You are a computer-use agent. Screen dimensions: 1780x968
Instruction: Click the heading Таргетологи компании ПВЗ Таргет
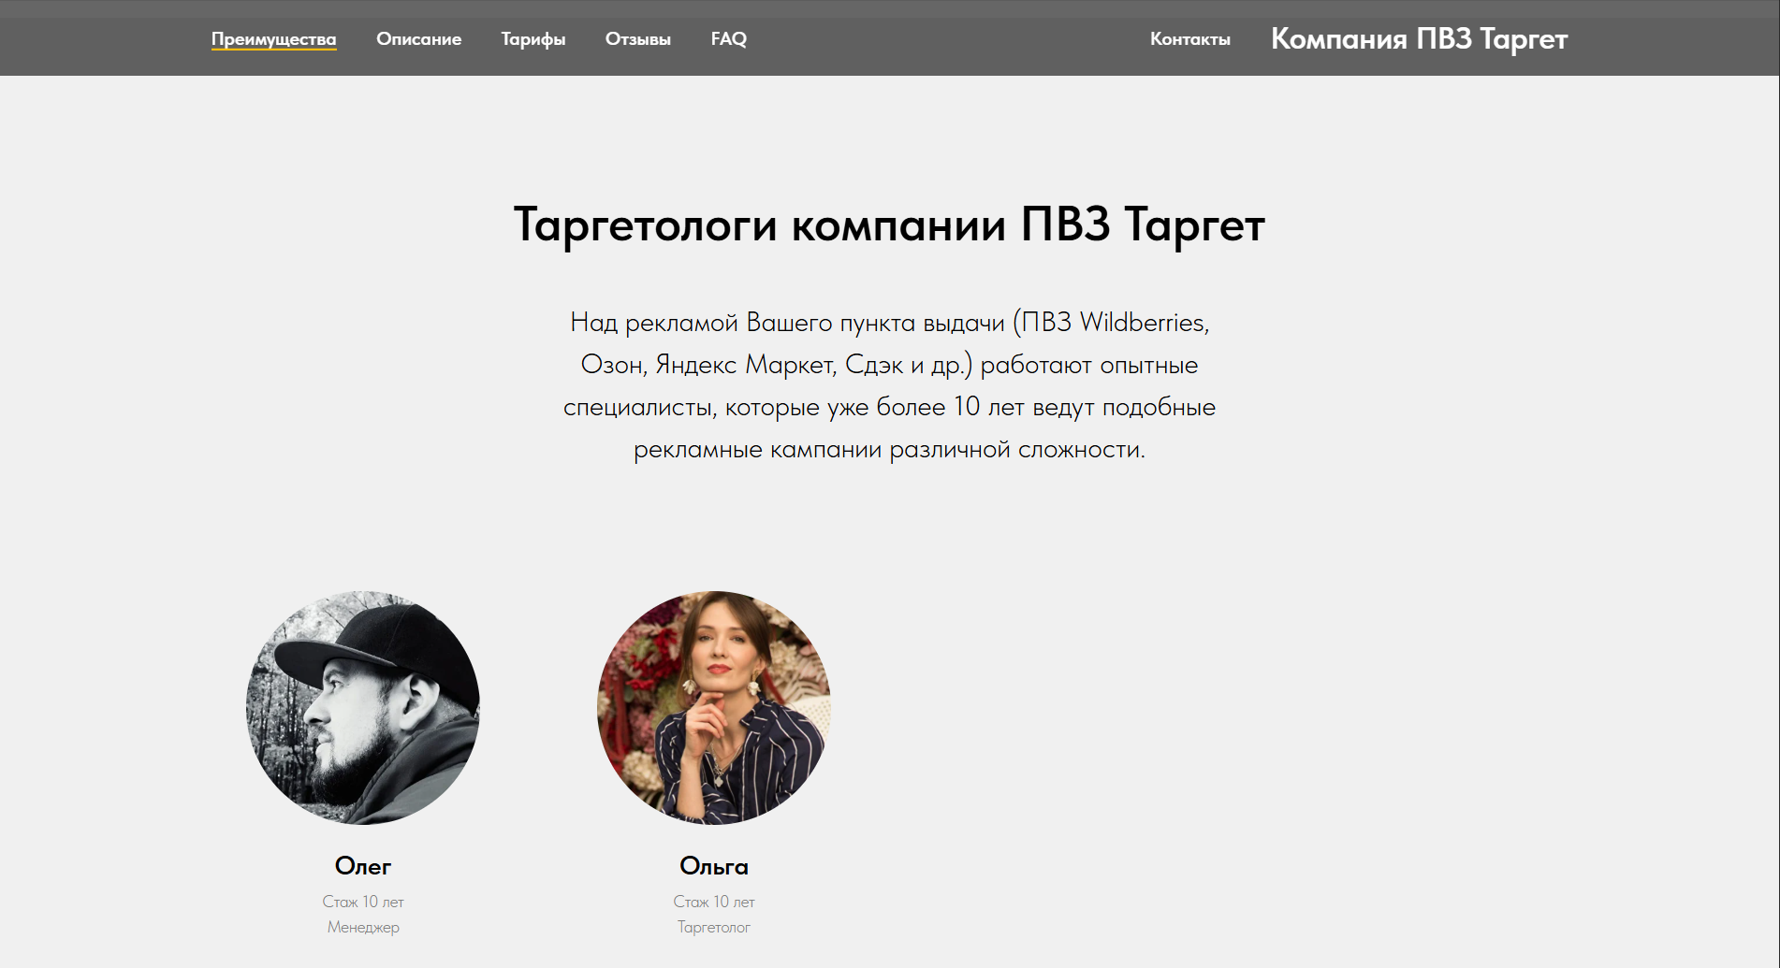(x=889, y=225)
